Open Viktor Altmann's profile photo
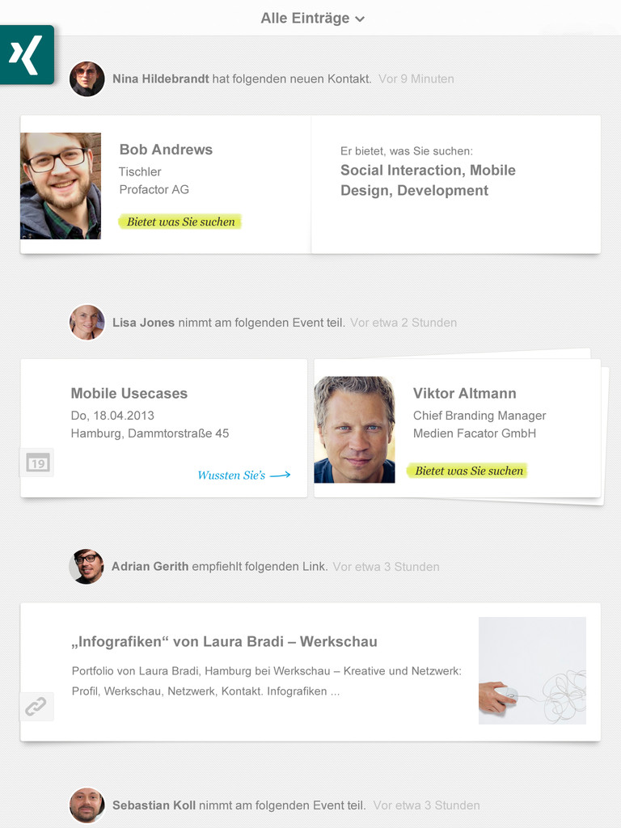Viewport: 621px width, 828px height. [354, 429]
